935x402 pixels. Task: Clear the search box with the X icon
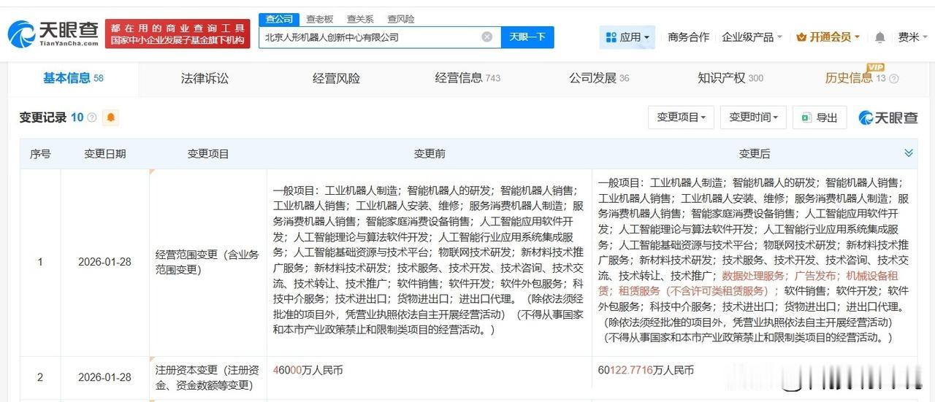pyautogui.click(x=487, y=37)
